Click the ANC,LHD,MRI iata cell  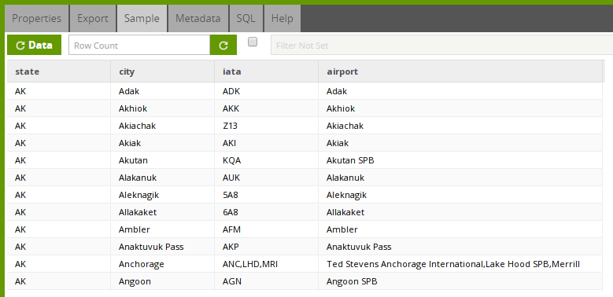coord(267,264)
